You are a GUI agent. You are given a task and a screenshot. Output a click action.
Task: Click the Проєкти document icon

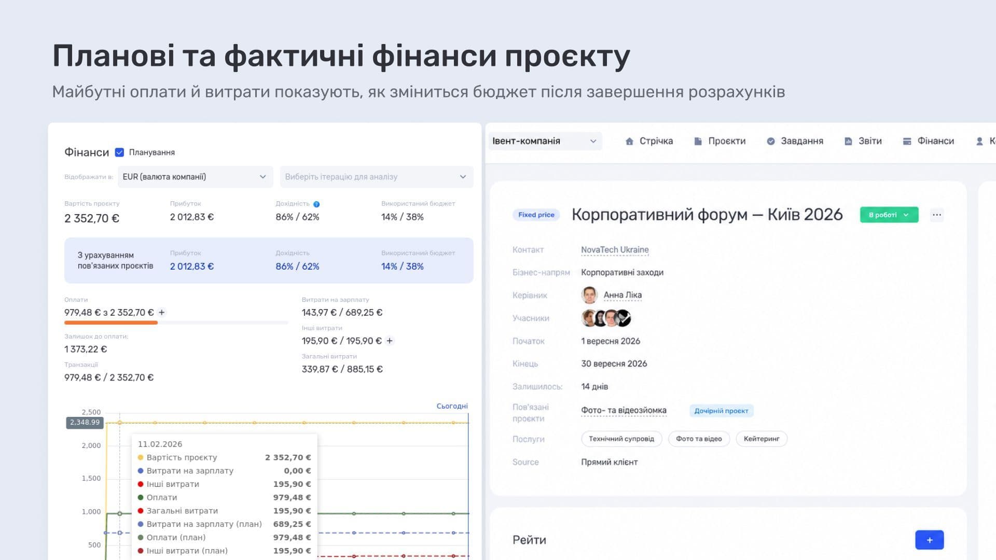(x=698, y=141)
